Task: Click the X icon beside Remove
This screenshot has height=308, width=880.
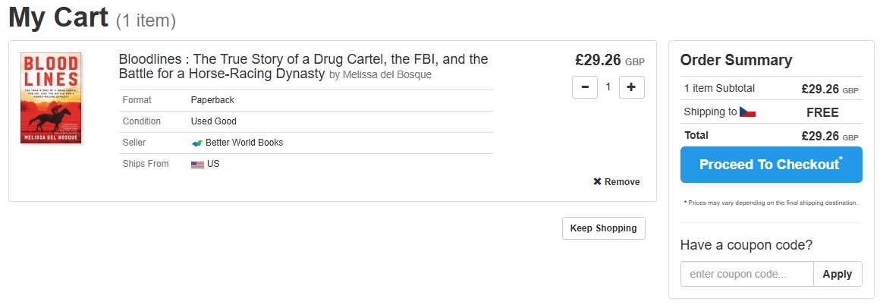Action: [597, 182]
